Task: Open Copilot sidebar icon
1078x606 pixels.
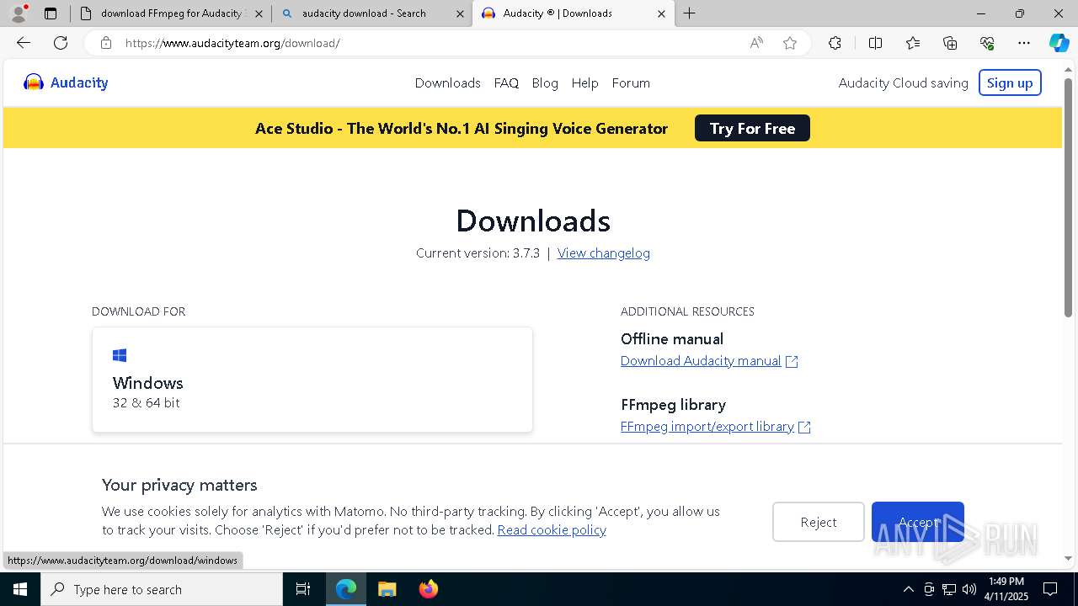Action: tap(1059, 43)
